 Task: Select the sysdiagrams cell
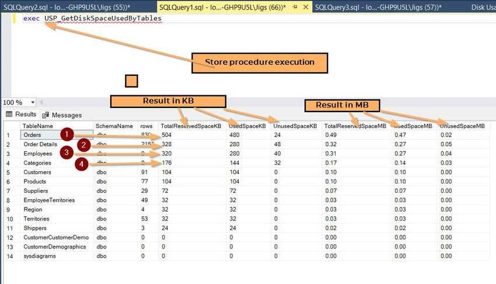click(57, 256)
